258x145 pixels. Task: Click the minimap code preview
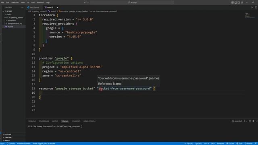click(250, 16)
